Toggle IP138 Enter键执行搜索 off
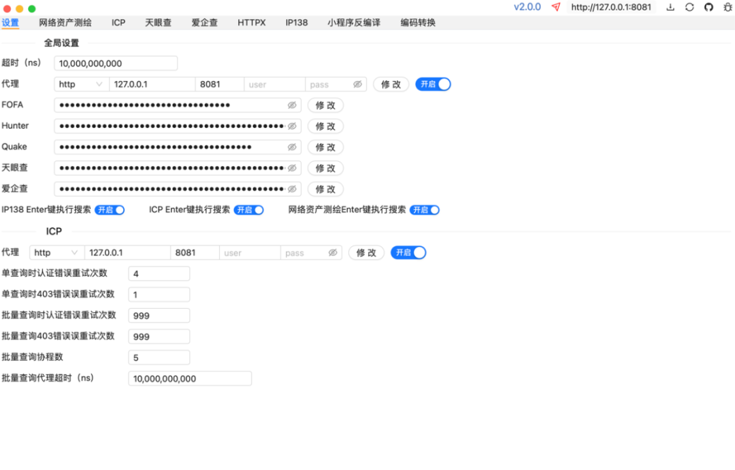This screenshot has width=735, height=470. 110,210
